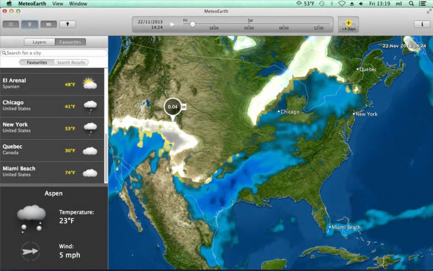Select Miami Beach favourite entry
This screenshot has width=433, height=271.
pos(52,172)
